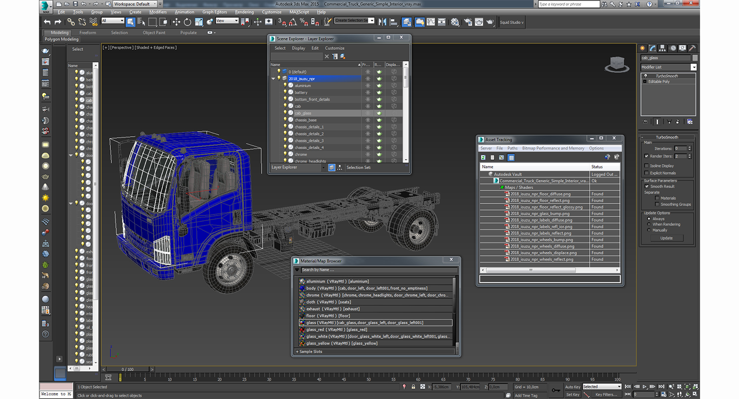Click the Select and Link chain icon
Viewport: 739px width, 399px height.
pos(71,22)
